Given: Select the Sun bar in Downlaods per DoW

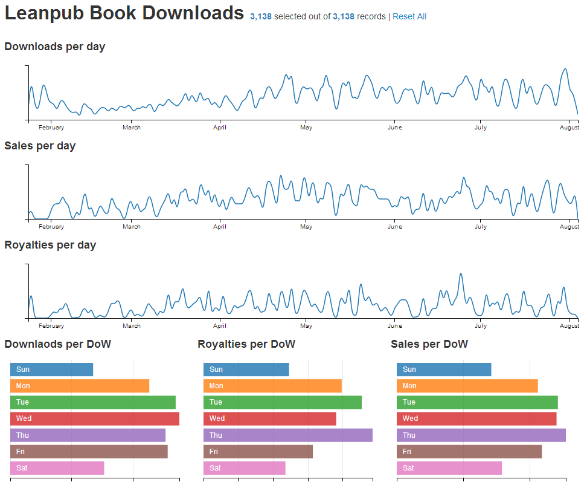Looking at the screenshot, I should 51,369.
